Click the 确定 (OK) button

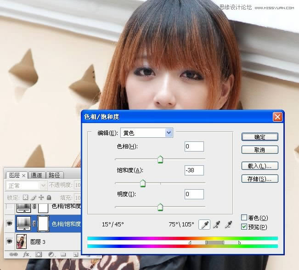[260, 137]
